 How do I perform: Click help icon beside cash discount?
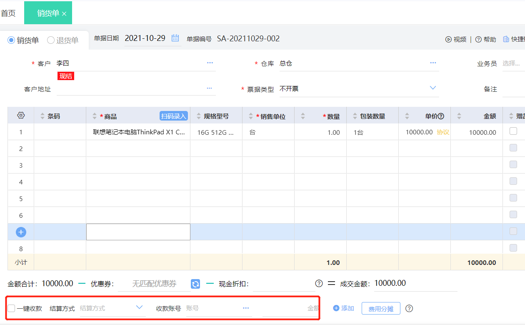coord(319,284)
